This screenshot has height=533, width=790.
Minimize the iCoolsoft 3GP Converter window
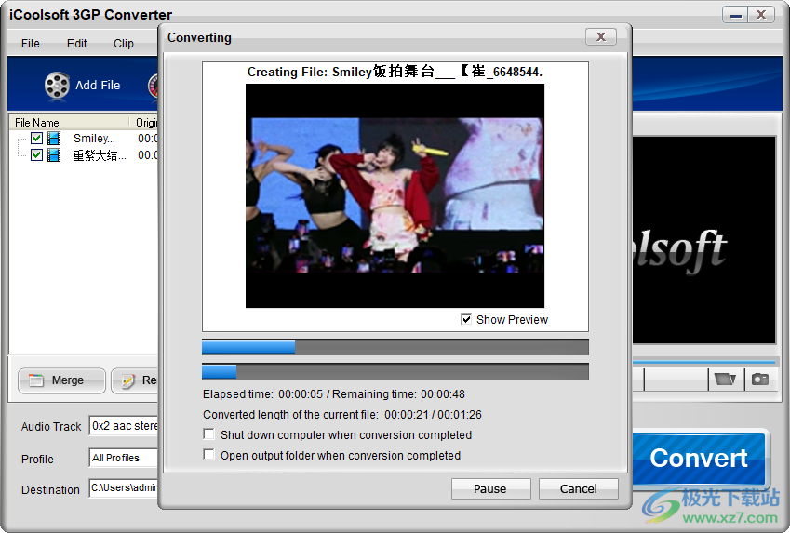pos(735,15)
